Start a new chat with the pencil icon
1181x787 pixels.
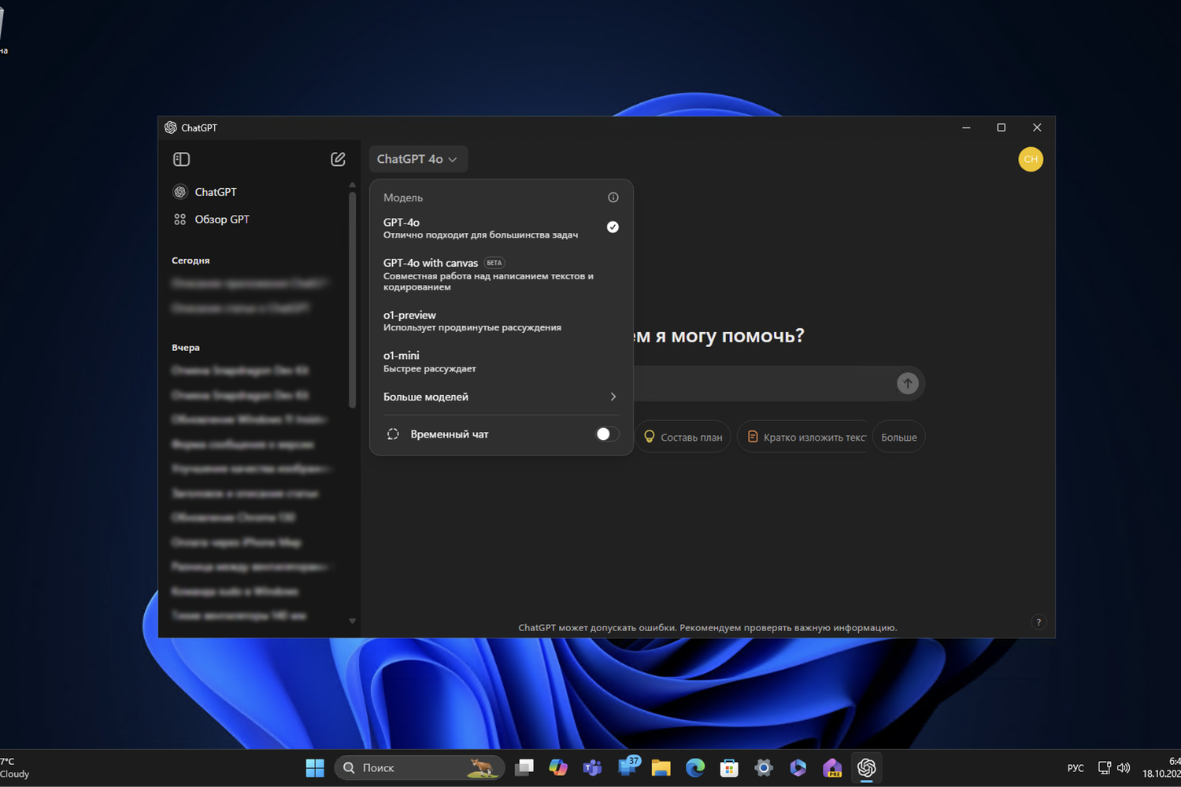(x=338, y=159)
